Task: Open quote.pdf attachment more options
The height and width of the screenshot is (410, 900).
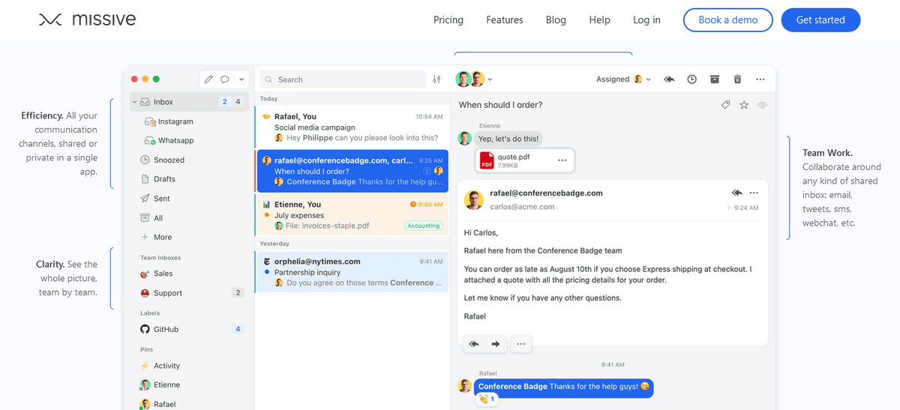Action: (x=562, y=160)
